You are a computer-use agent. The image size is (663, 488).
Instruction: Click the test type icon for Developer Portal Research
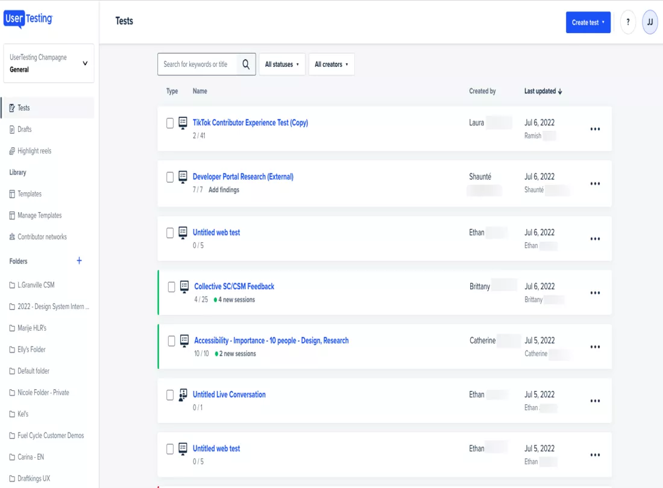(x=183, y=177)
